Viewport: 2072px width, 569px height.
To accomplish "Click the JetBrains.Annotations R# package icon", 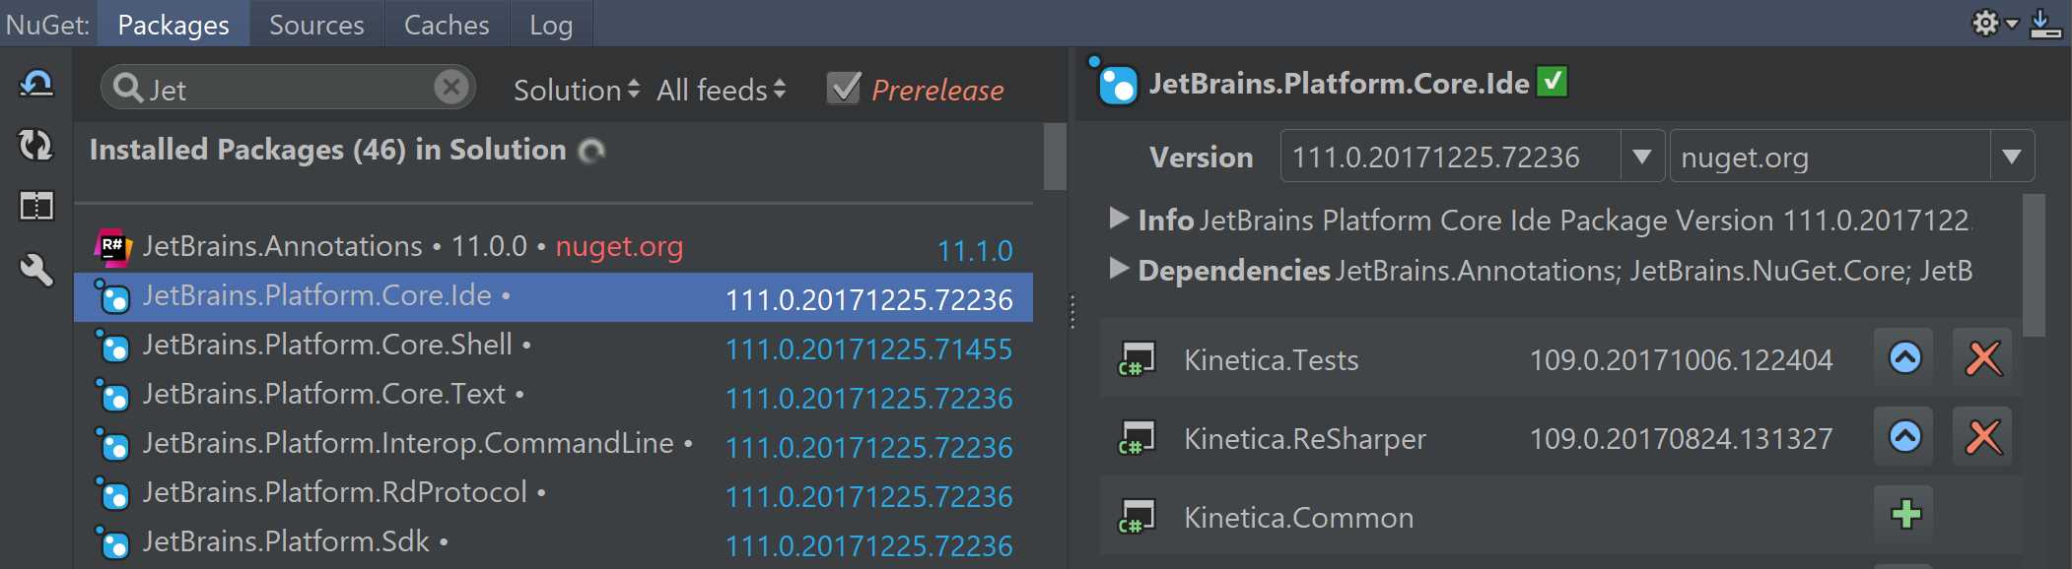I will tap(112, 247).
